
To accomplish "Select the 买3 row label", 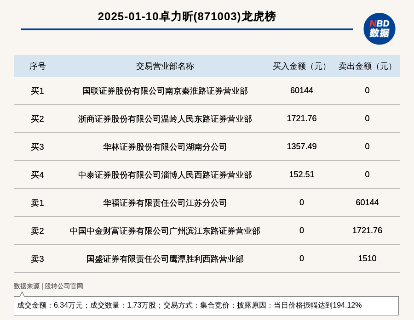I will point(37,147).
